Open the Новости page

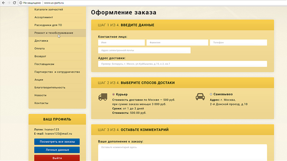[40, 95]
